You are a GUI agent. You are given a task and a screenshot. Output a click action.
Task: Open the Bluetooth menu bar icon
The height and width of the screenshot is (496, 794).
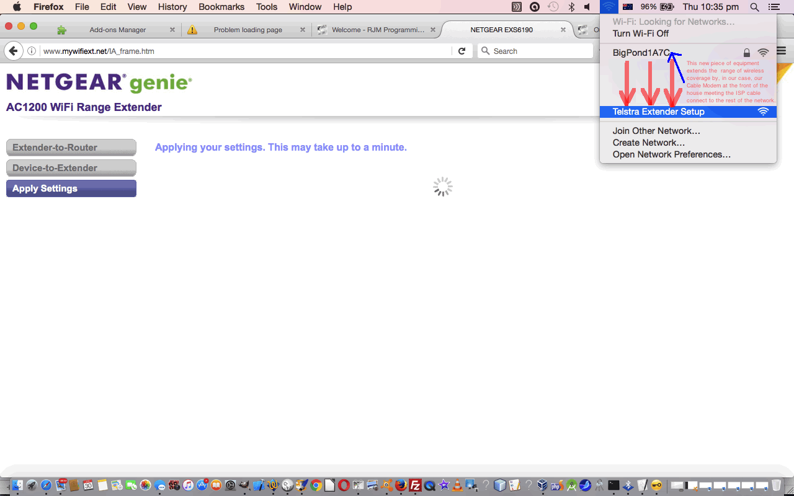[x=571, y=7]
